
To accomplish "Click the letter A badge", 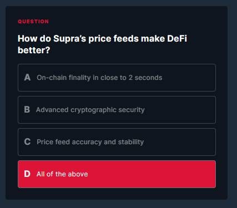I will point(27,77).
